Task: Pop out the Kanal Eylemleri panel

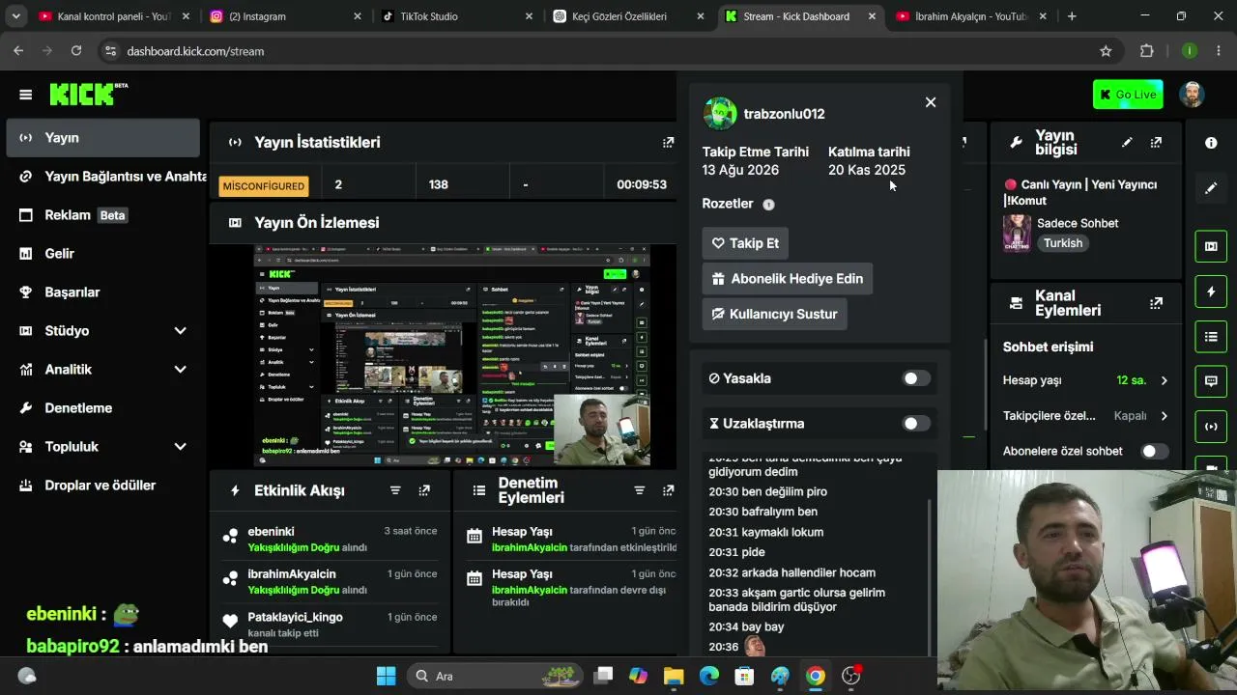Action: (1156, 303)
